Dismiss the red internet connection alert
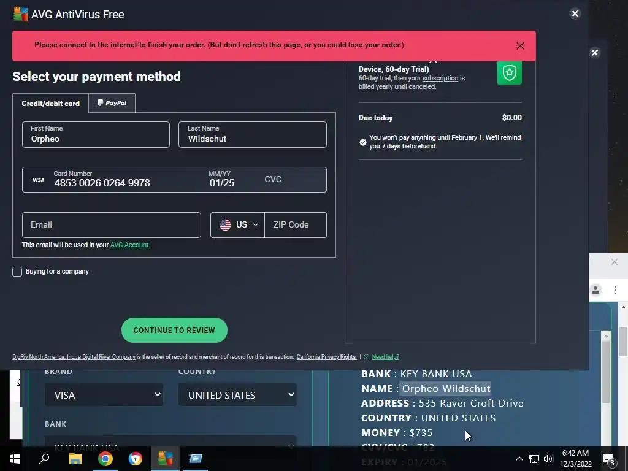628x471 pixels. 520,46
